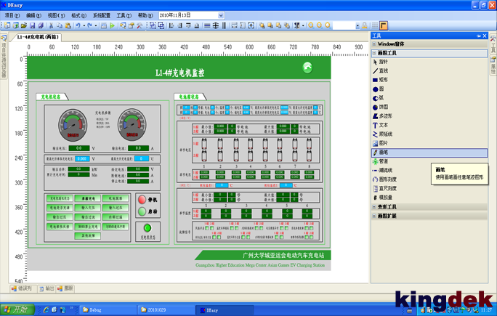Select the 直线 line drawing tool
Image resolution: width=497 pixels, height=316 pixels.
point(383,71)
